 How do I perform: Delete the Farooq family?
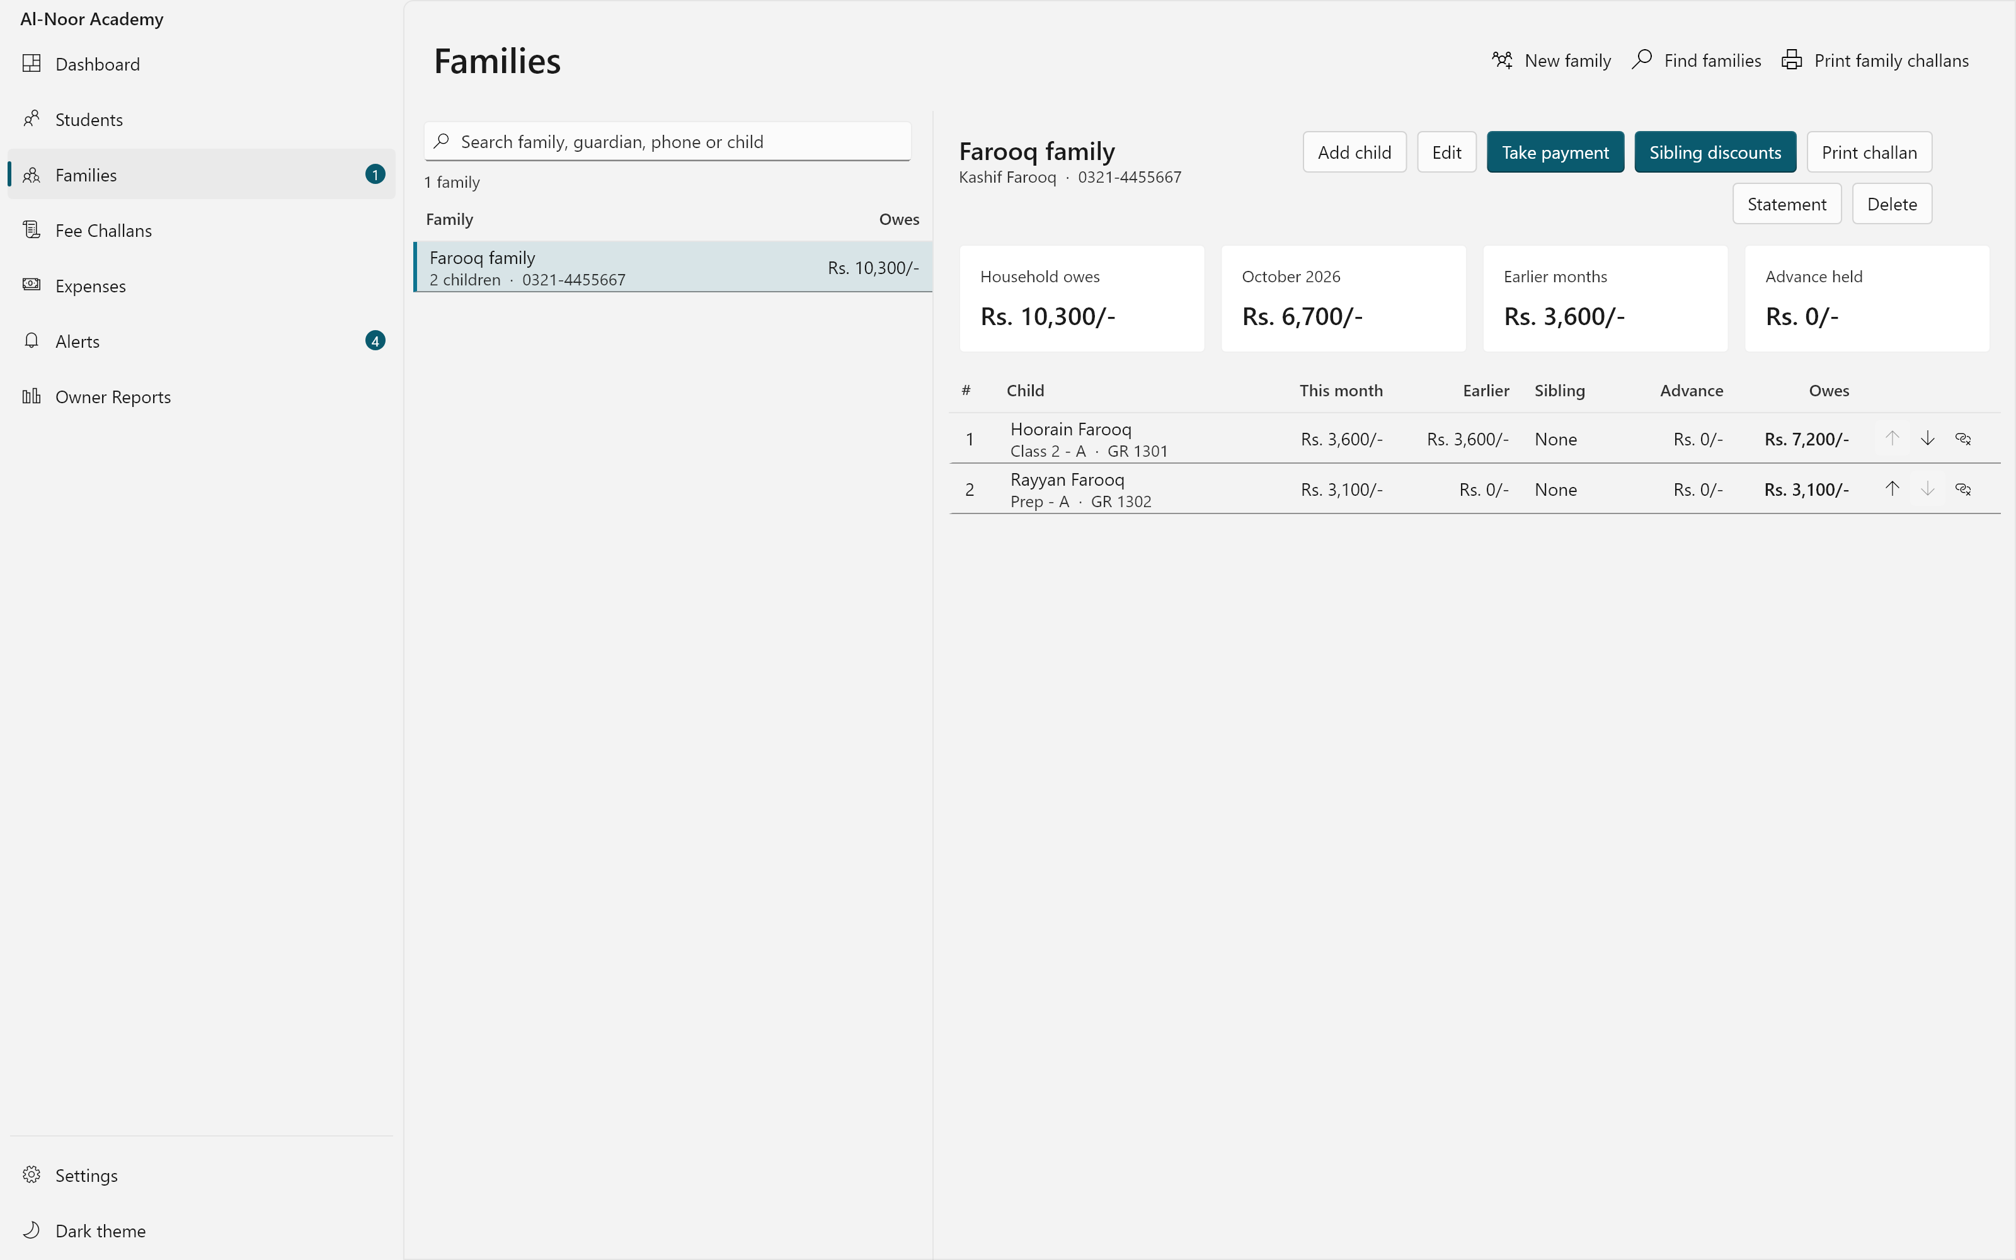click(1892, 204)
